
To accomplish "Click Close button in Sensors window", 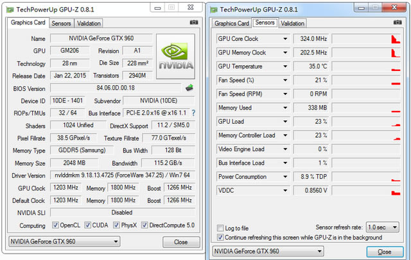I will point(385,252).
